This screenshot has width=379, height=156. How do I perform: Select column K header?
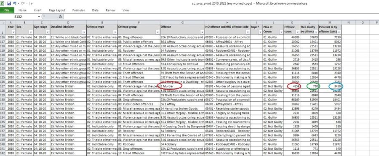click(292, 22)
